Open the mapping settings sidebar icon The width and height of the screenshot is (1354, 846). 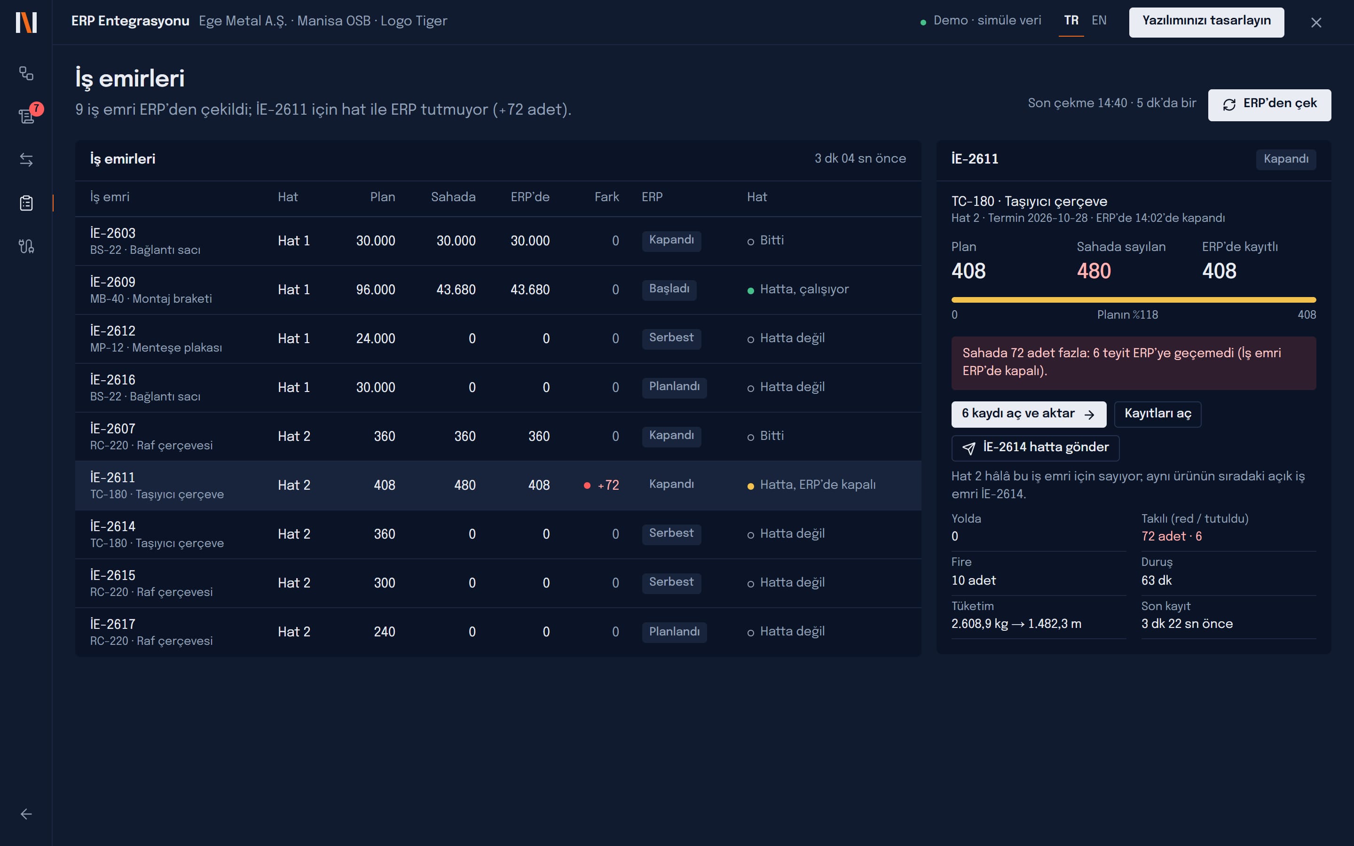click(x=26, y=246)
